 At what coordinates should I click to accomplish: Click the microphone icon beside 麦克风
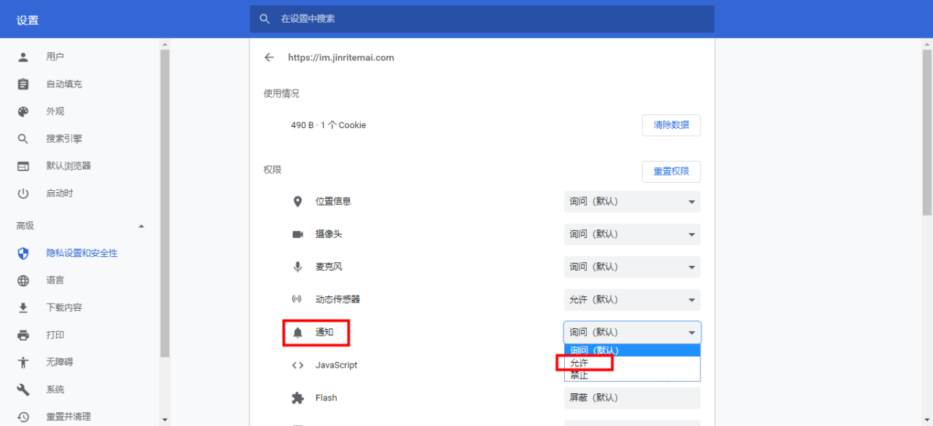(x=297, y=267)
